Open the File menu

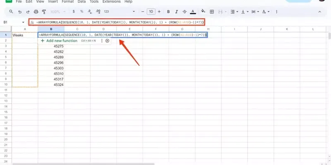(19, 2)
